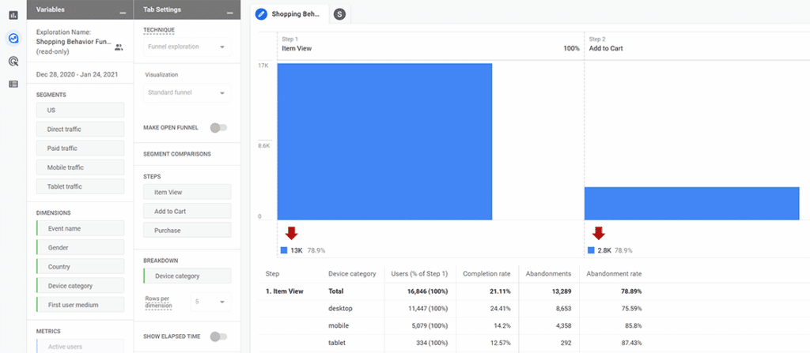810x353 pixels.
Task: Click the Completion rate column header
Action: (x=487, y=273)
